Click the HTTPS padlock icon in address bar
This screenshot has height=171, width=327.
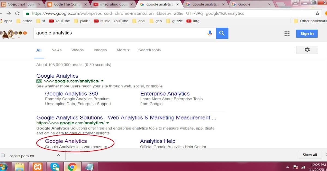(28, 13)
